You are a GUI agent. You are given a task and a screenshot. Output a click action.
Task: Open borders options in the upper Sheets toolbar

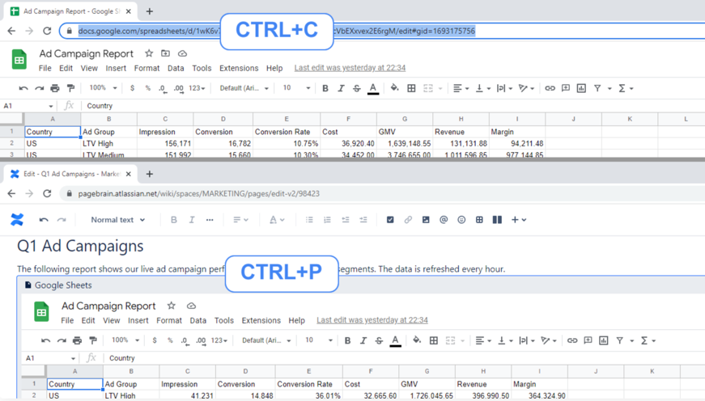tap(411, 88)
